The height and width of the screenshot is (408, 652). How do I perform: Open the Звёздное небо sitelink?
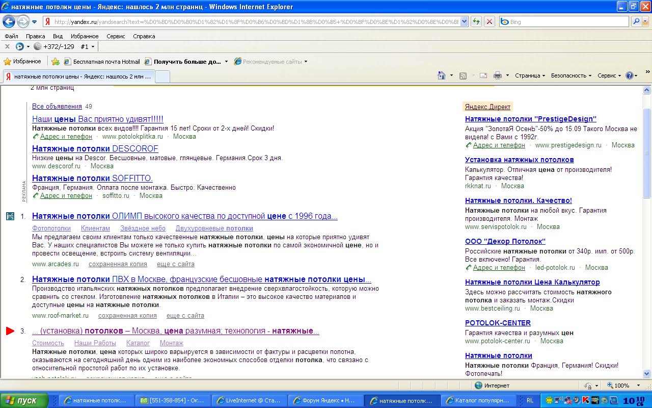pyautogui.click(x=143, y=228)
